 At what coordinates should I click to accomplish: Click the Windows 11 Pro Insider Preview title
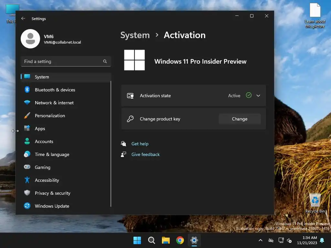click(x=200, y=61)
